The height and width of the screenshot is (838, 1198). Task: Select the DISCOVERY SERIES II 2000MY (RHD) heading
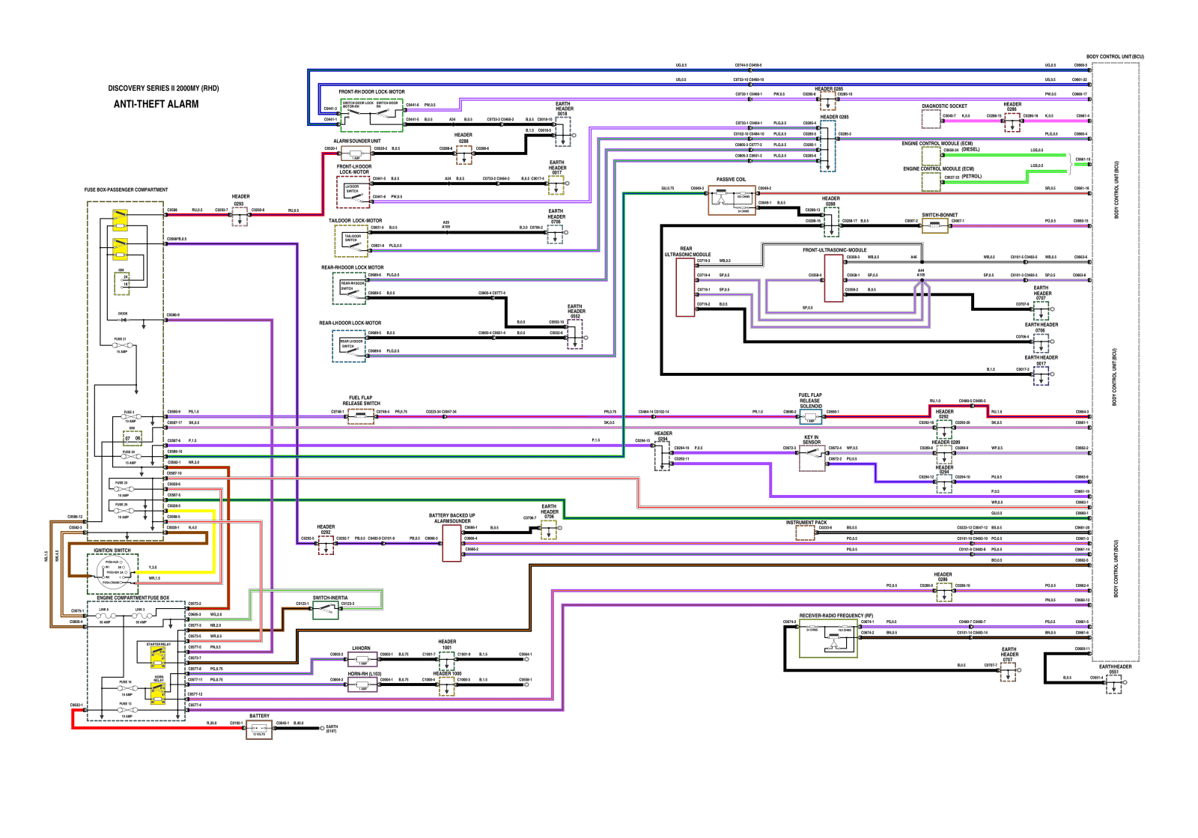163,88
